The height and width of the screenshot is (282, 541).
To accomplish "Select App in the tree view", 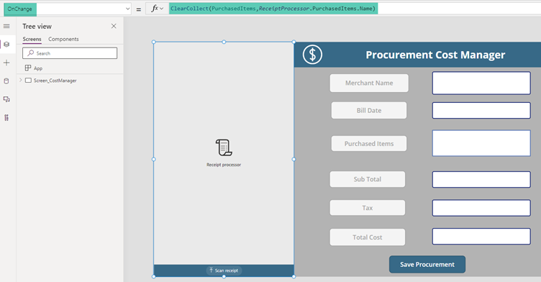I will tap(38, 68).
